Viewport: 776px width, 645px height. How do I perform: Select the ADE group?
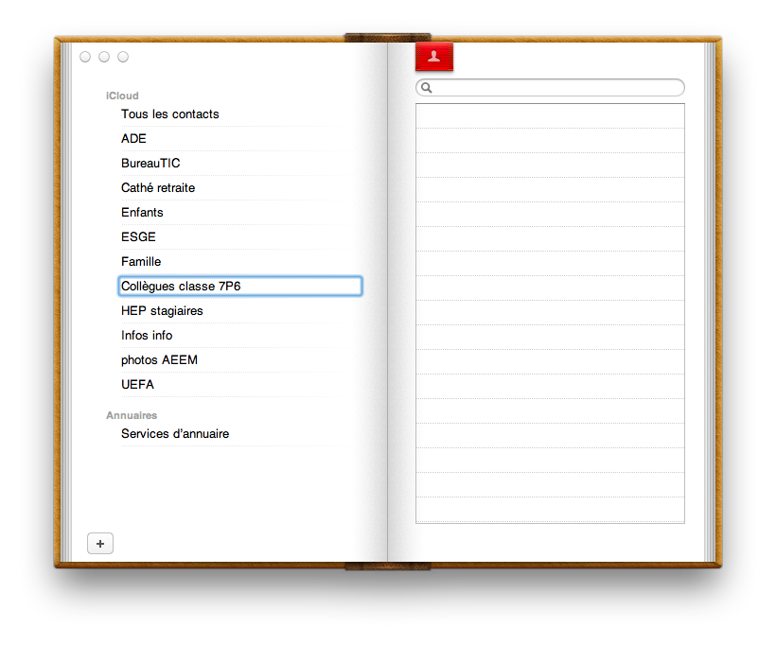click(133, 139)
